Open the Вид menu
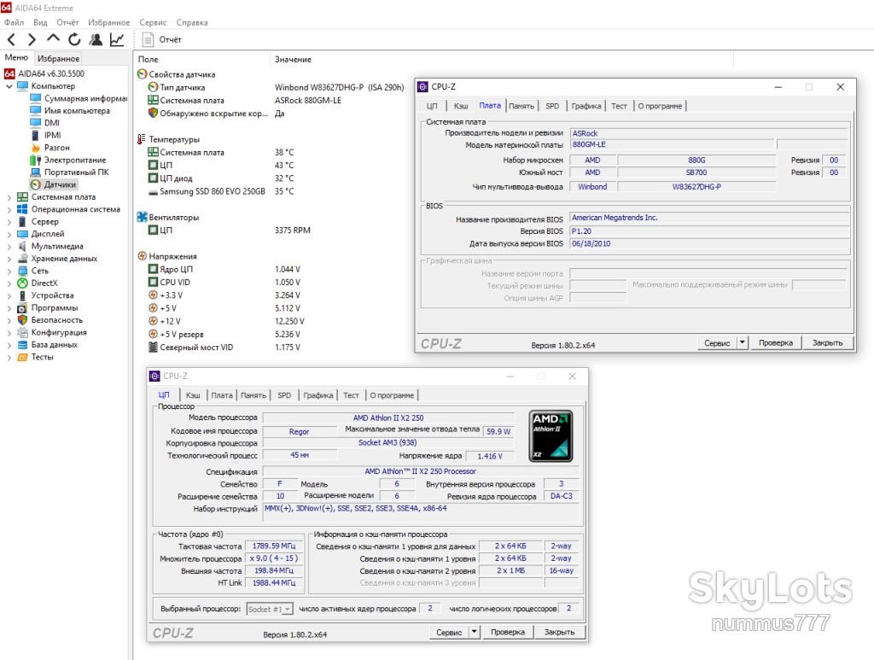 click(x=40, y=22)
